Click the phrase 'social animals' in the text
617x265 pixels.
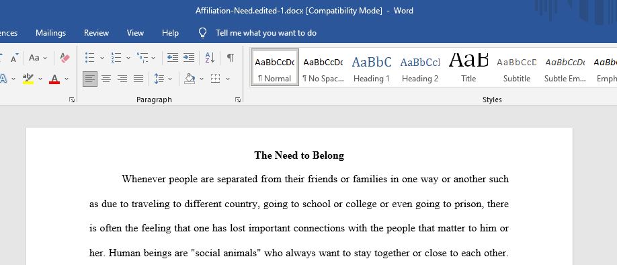coord(226,253)
